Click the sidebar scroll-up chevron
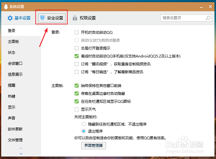This screenshot has height=159, width=216. pyautogui.click(x=21, y=148)
